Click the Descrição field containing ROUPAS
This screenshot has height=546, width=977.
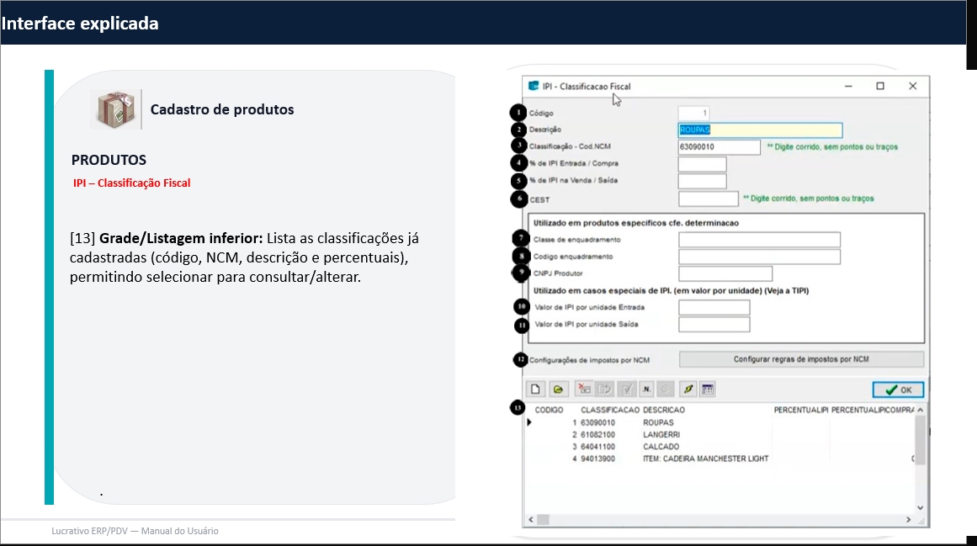coord(759,130)
